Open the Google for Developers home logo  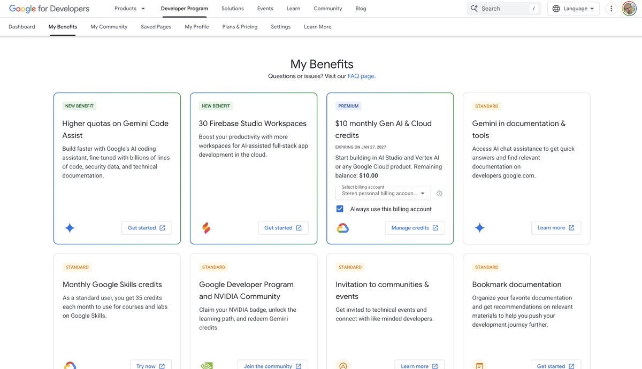click(49, 9)
